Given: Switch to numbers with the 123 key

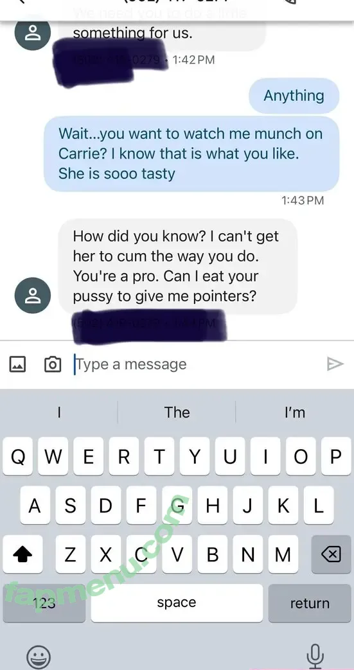Looking at the screenshot, I should [x=44, y=603].
